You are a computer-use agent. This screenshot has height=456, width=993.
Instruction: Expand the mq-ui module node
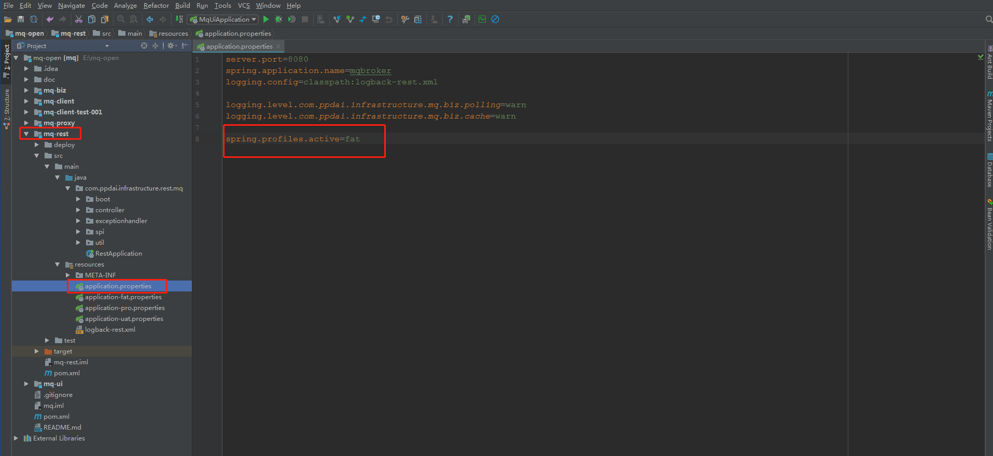coord(26,384)
